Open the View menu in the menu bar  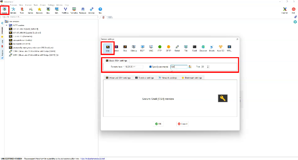tap(21, 5)
